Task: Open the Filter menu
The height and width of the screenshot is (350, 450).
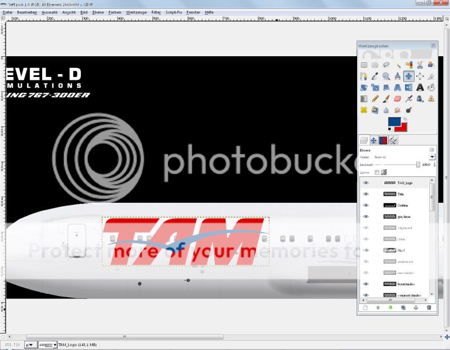Action: (x=156, y=12)
